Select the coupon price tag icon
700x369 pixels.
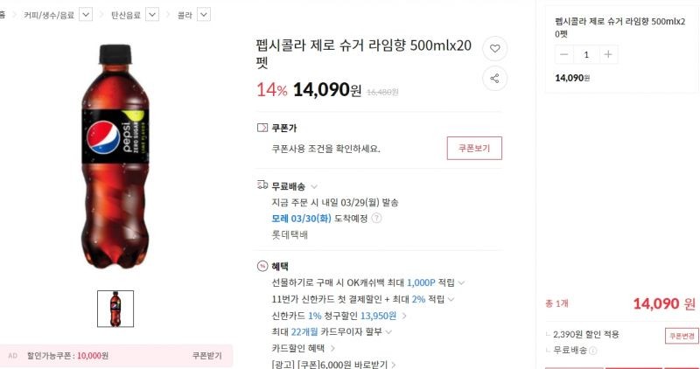pyautogui.click(x=262, y=128)
